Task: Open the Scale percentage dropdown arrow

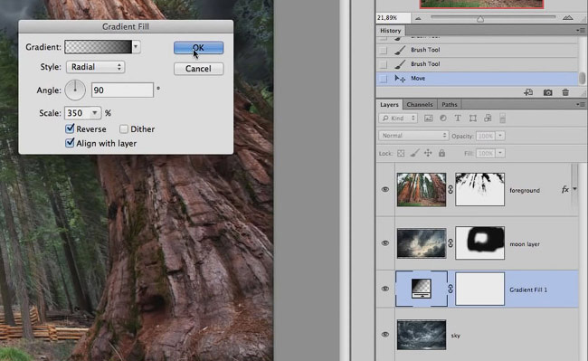Action: click(x=95, y=113)
